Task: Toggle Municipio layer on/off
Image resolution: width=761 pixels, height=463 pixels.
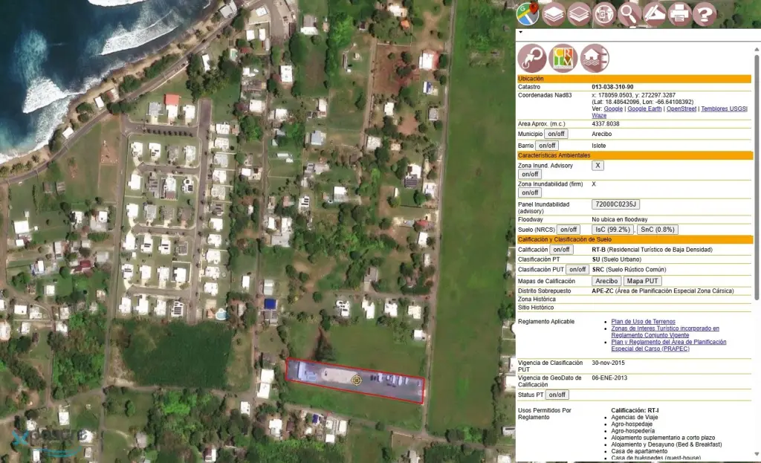Action: tap(556, 134)
